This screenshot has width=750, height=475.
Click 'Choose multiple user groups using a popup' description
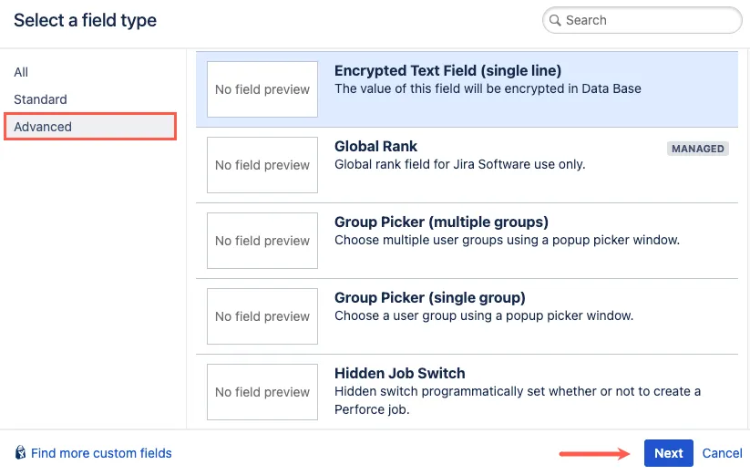[x=507, y=240]
